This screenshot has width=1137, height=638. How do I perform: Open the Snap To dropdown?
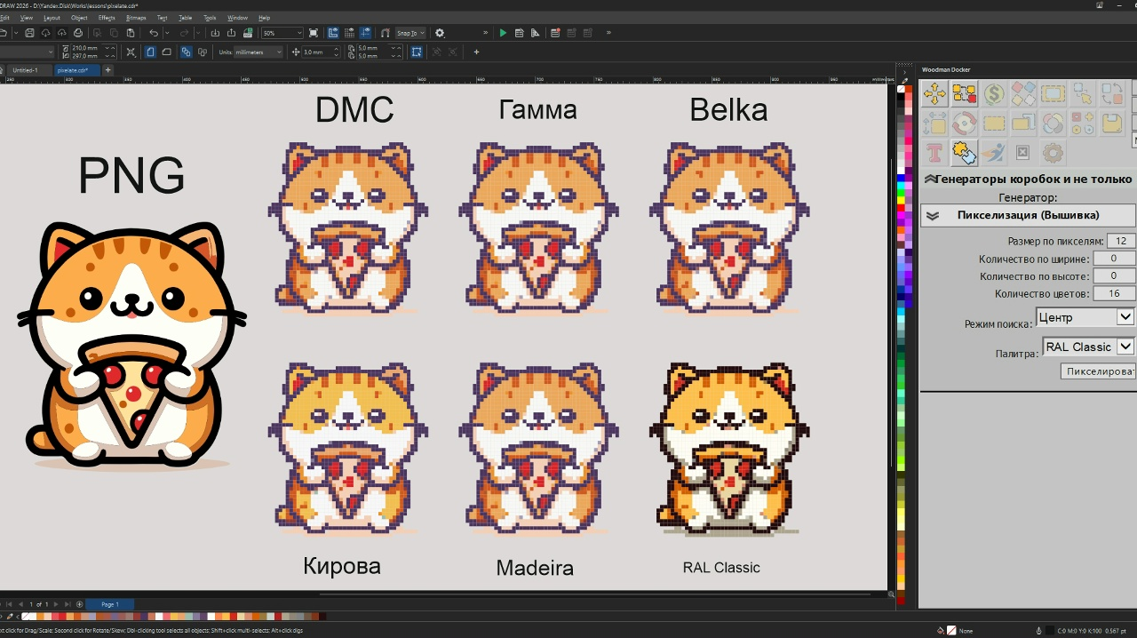(410, 33)
